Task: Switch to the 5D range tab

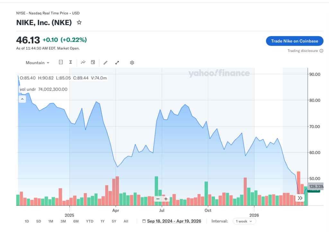Action: point(39,221)
